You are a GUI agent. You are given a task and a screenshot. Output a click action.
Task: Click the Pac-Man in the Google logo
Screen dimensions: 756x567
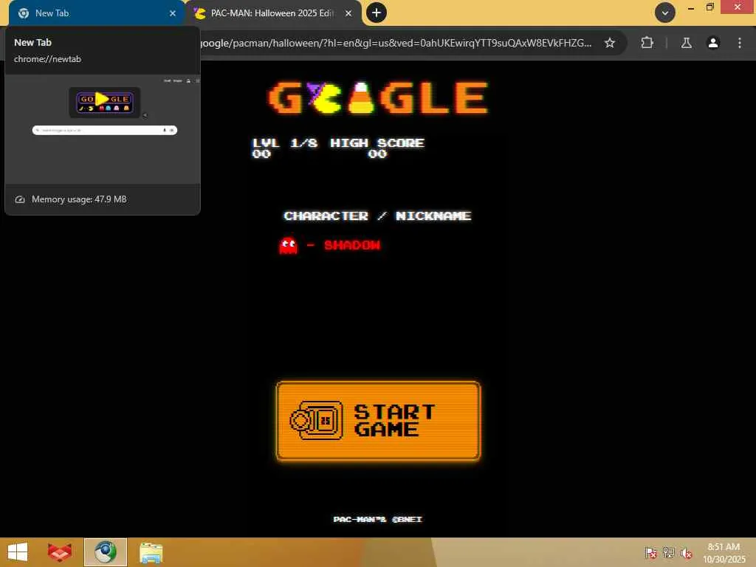point(324,98)
